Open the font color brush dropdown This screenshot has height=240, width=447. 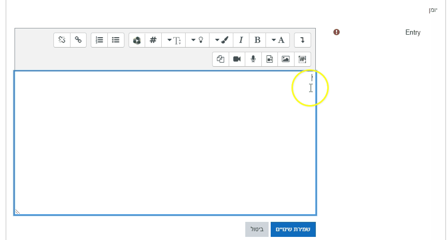[x=221, y=40]
